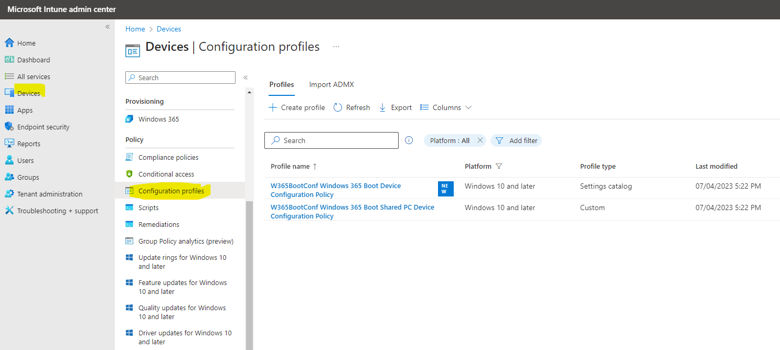This screenshot has height=350, width=780.
Task: Click Custom profile type cell
Action: (592, 207)
